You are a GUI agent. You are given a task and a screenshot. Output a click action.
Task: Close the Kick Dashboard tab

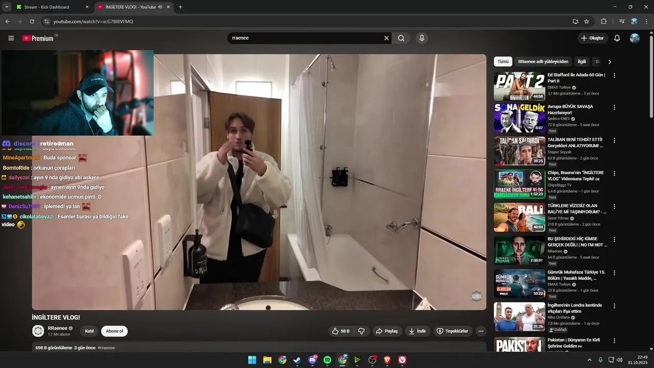(87, 7)
